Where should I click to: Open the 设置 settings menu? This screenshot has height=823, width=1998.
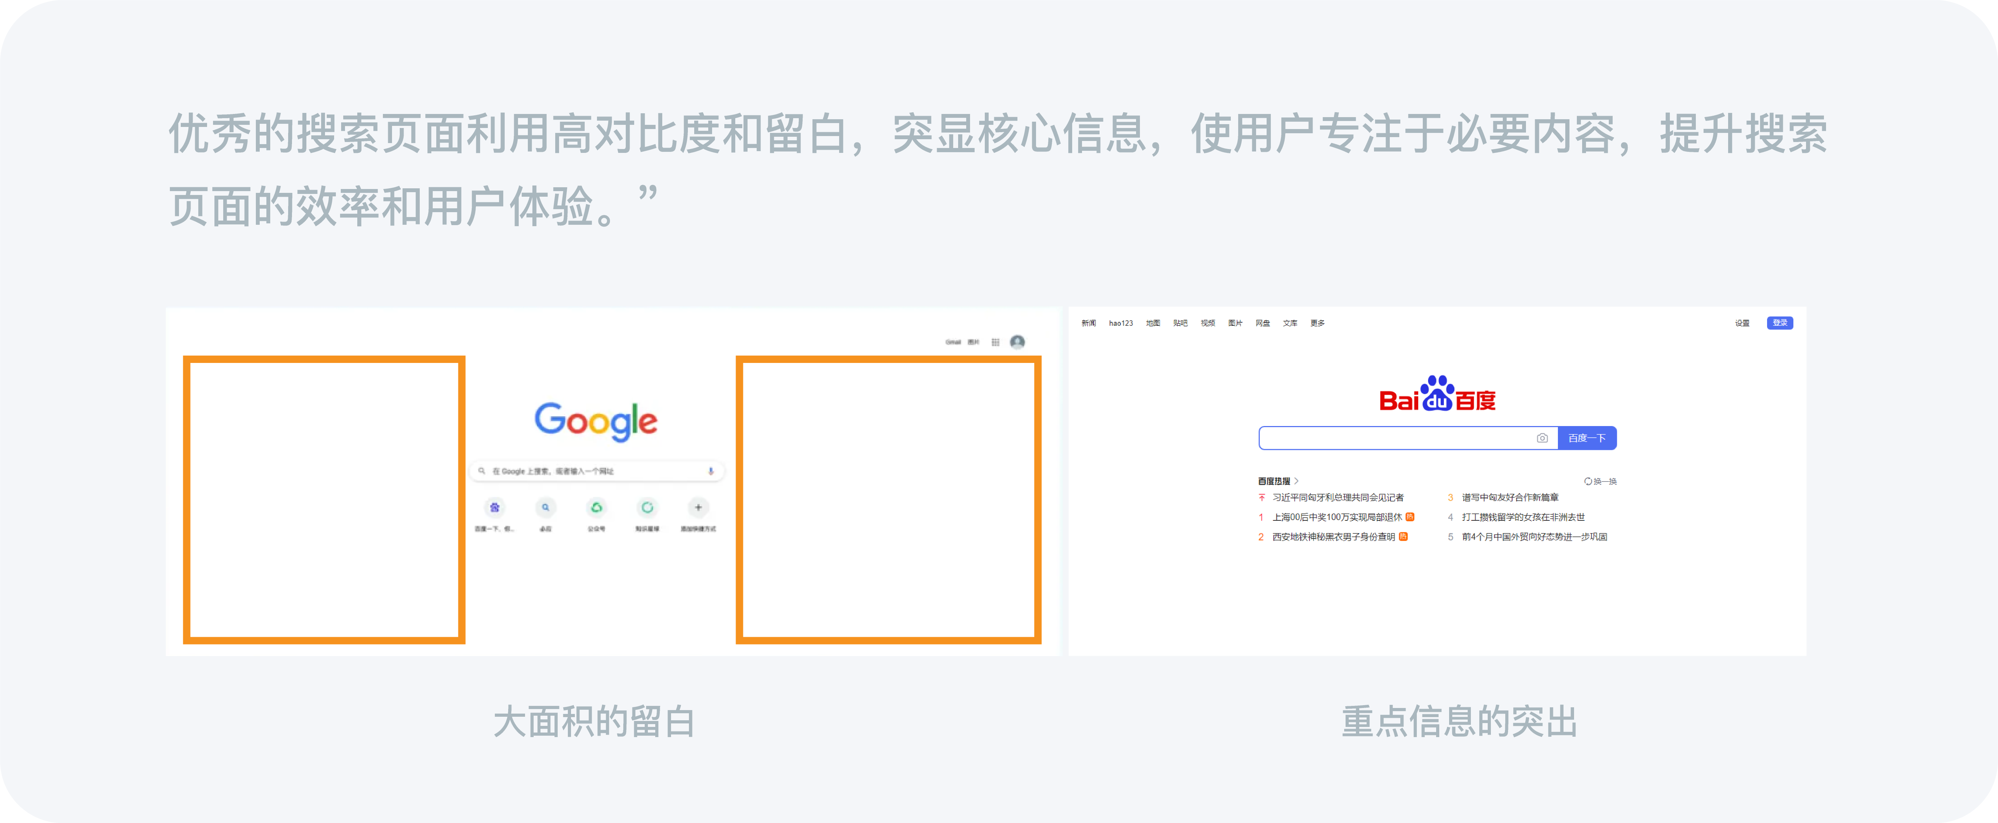point(1742,323)
